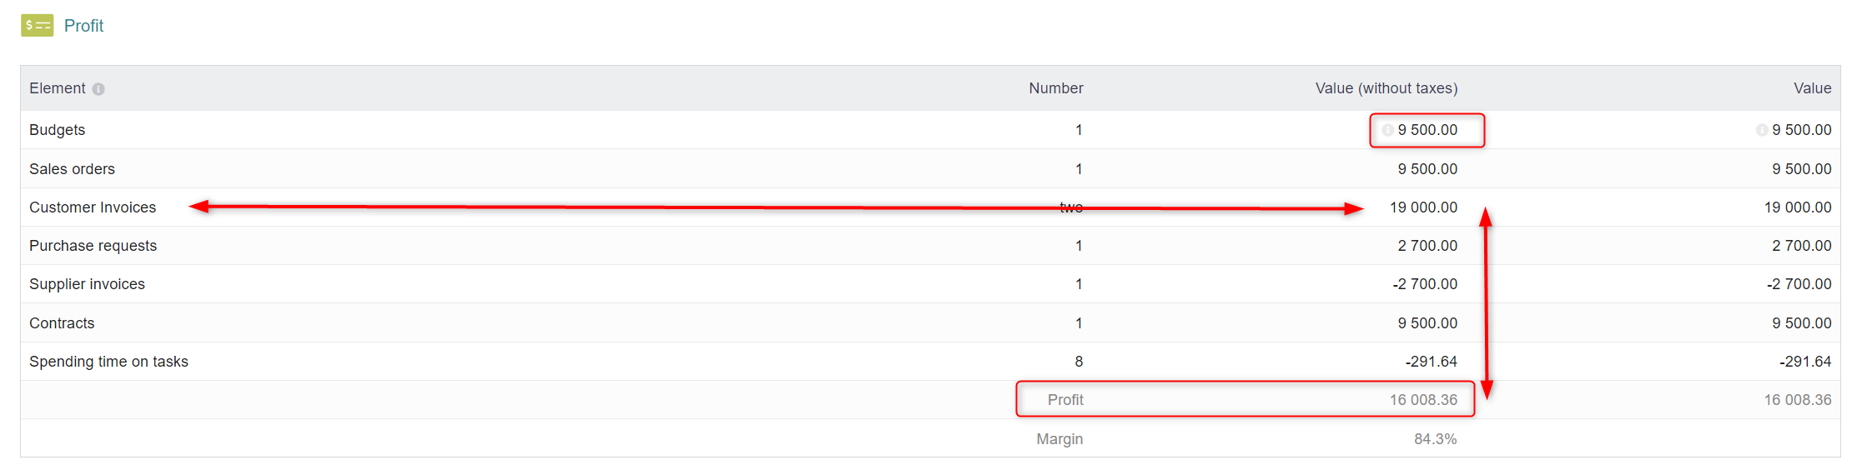Select the Sales orders row
Viewport: 1857px width, 470px height.
tap(930, 168)
